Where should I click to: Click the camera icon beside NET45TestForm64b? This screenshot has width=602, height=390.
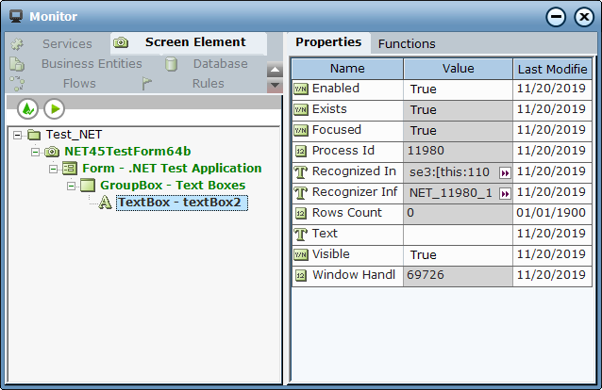52,152
